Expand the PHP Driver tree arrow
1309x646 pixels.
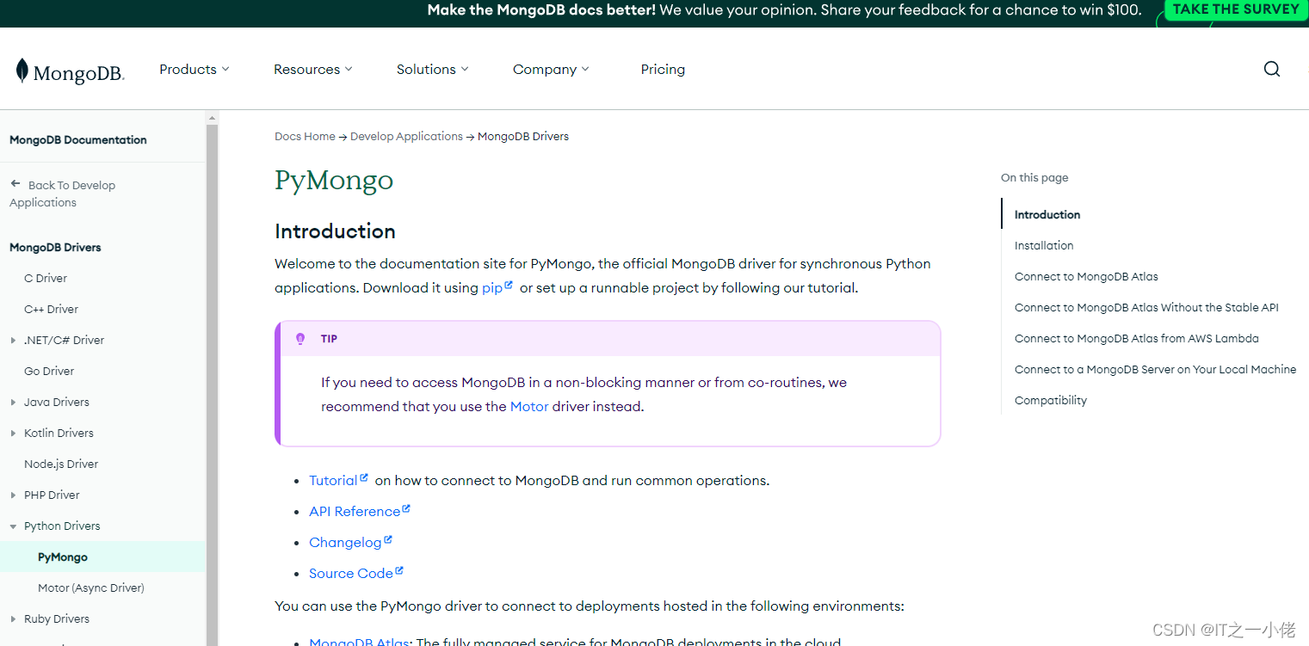13,495
